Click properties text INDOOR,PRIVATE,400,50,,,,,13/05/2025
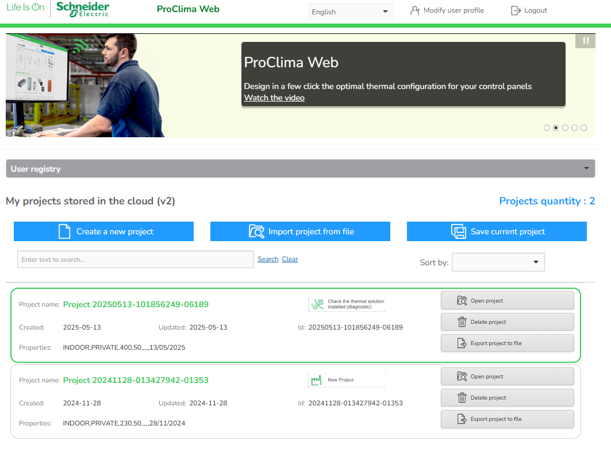This screenshot has width=611, height=449. tap(124, 347)
